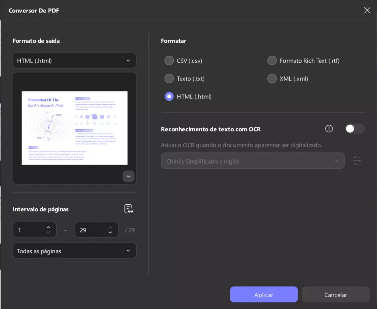This screenshot has width=377, height=309.
Task: Open the Todas as páginas dropdown
Action: (74, 251)
